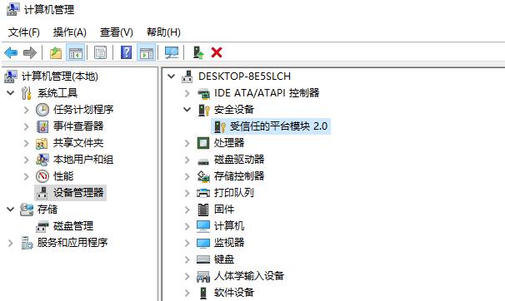The height and width of the screenshot is (301, 505).
Task: Click the Scan for hardware changes monitor icon
Action: (x=172, y=52)
